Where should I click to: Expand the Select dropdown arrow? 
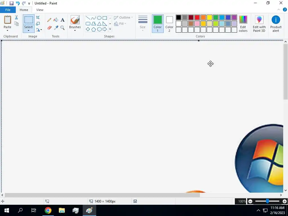coord(28,30)
